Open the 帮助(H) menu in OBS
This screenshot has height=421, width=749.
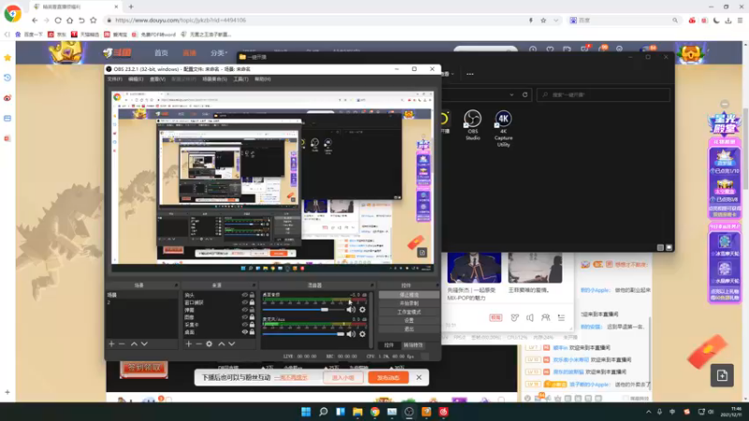(x=262, y=80)
